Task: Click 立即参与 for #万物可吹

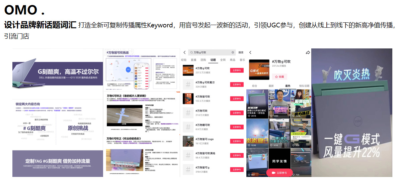Action: [x=237, y=113]
